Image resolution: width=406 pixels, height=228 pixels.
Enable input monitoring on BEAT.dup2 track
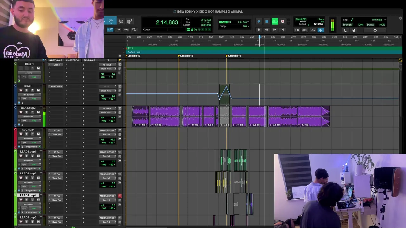coord(27,112)
